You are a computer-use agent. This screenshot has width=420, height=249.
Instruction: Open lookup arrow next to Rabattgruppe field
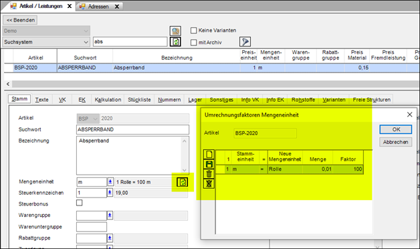point(110,238)
